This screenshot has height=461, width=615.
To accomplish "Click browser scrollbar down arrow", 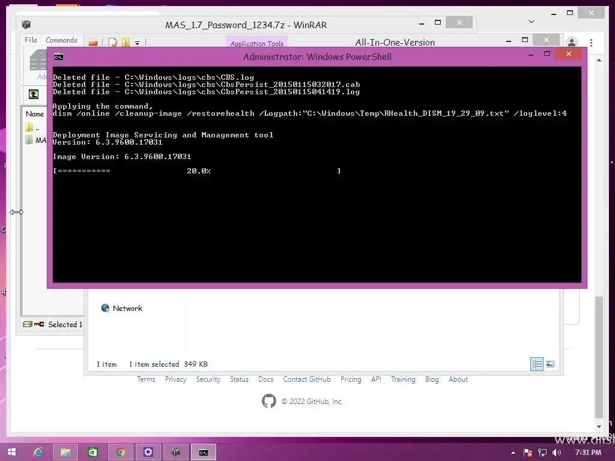I will tap(599, 427).
